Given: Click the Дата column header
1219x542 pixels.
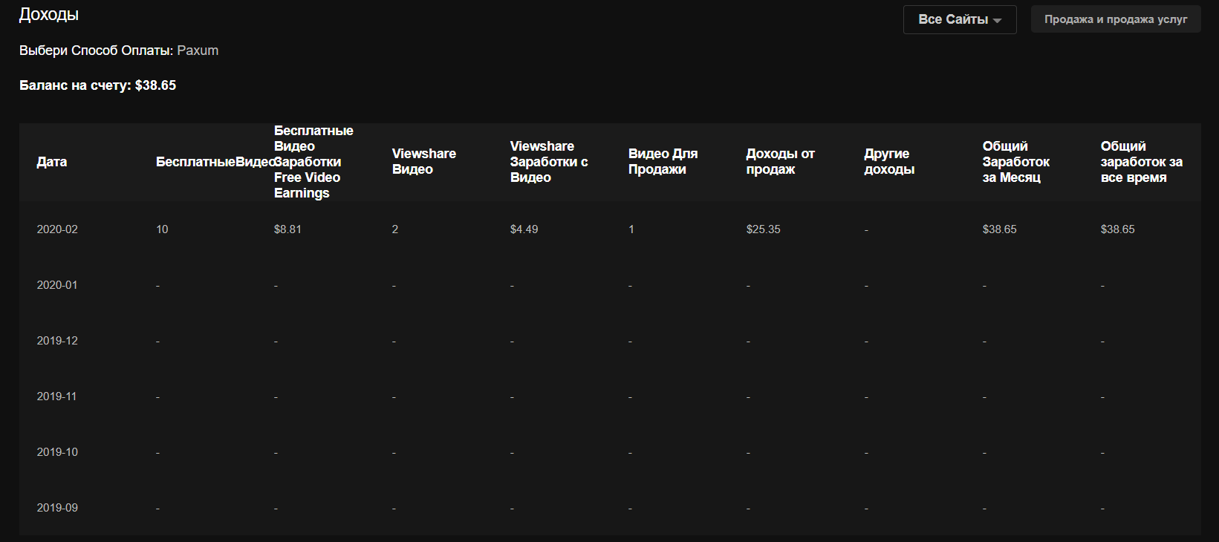Looking at the screenshot, I should click(52, 162).
